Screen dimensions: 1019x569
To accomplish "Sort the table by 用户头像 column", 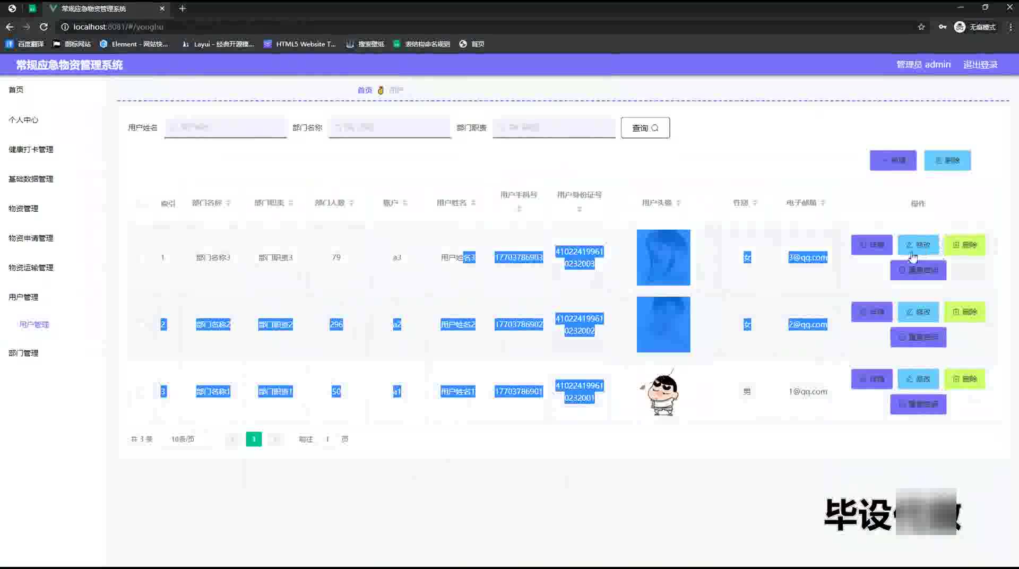I will coord(678,203).
